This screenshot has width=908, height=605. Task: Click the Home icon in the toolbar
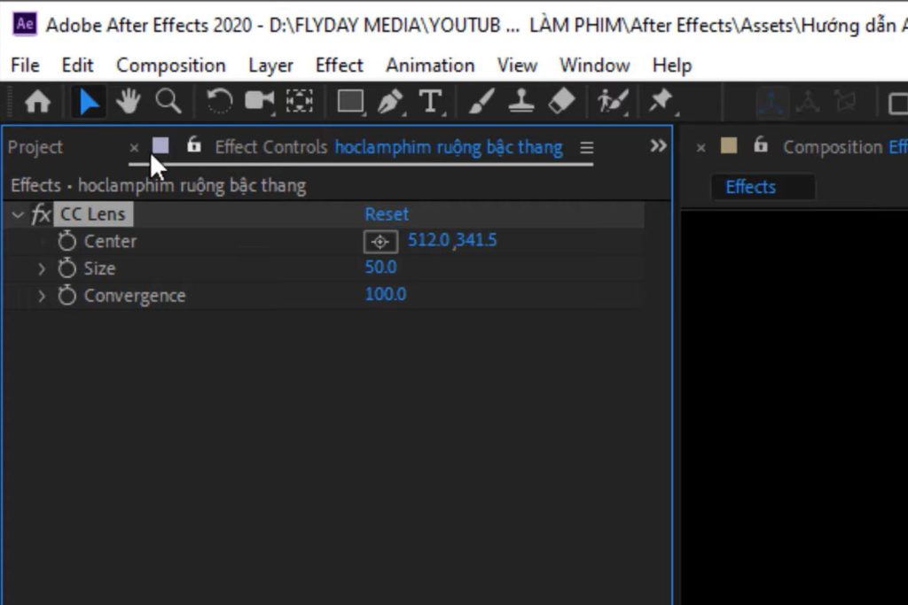[37, 101]
